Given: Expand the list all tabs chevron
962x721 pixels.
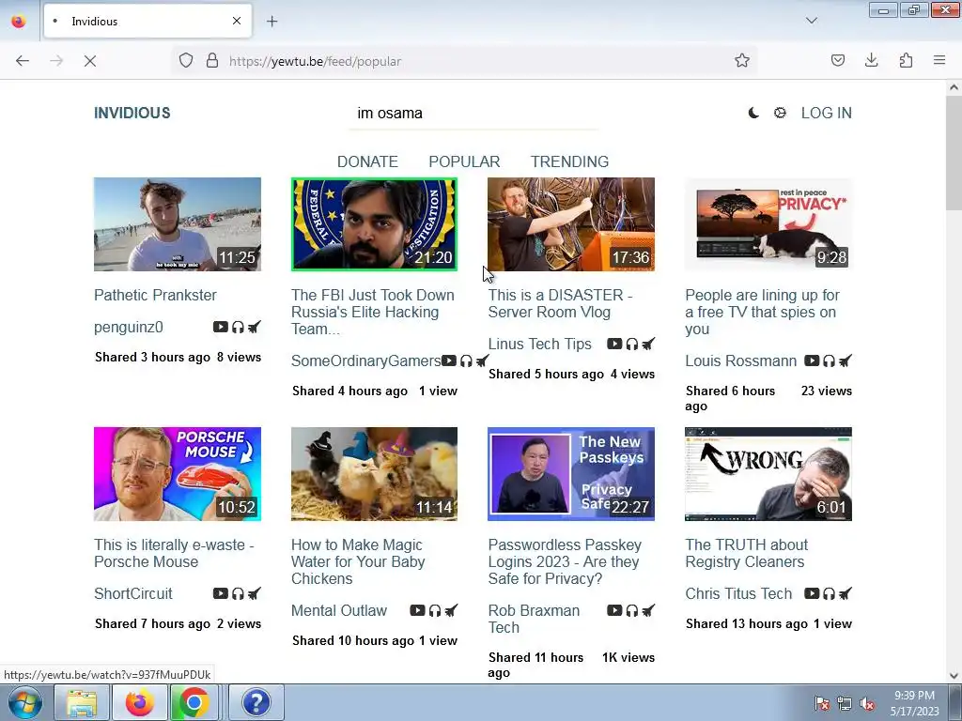Looking at the screenshot, I should click(812, 21).
